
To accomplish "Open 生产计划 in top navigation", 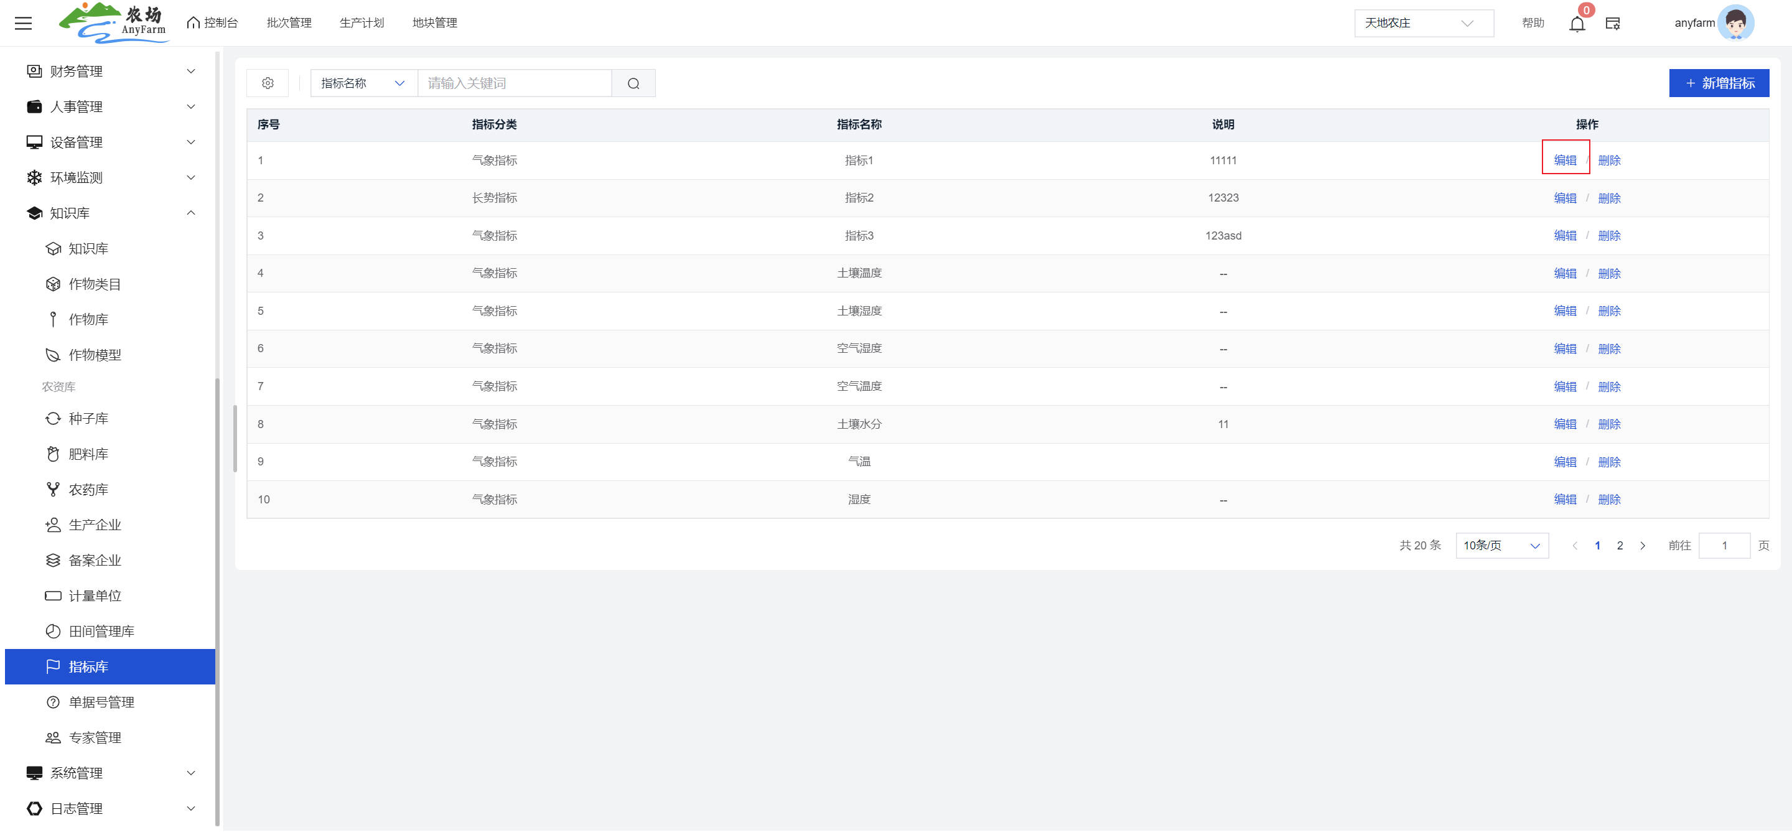I will click(x=361, y=23).
